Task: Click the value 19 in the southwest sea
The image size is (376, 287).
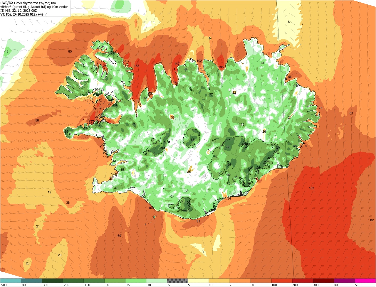Action: tap(49, 192)
